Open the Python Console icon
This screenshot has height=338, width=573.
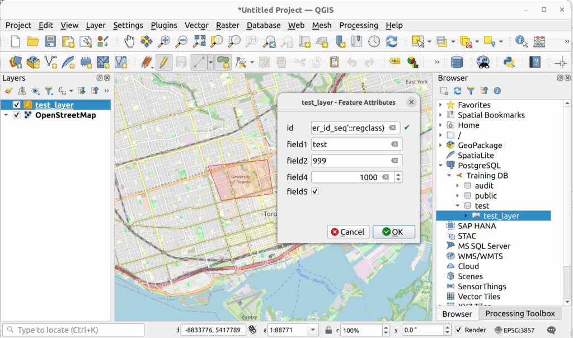click(x=509, y=62)
